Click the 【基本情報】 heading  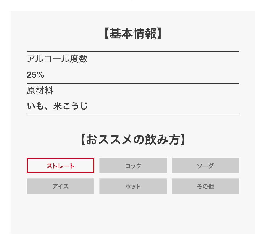tap(133, 34)
